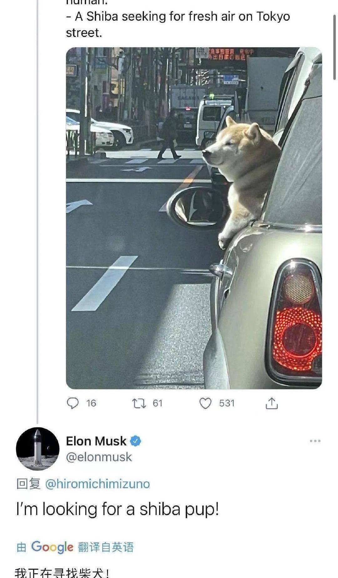Click the 翻译自英语 translation label
Screen dimensions: 338x578
(x=106, y=547)
